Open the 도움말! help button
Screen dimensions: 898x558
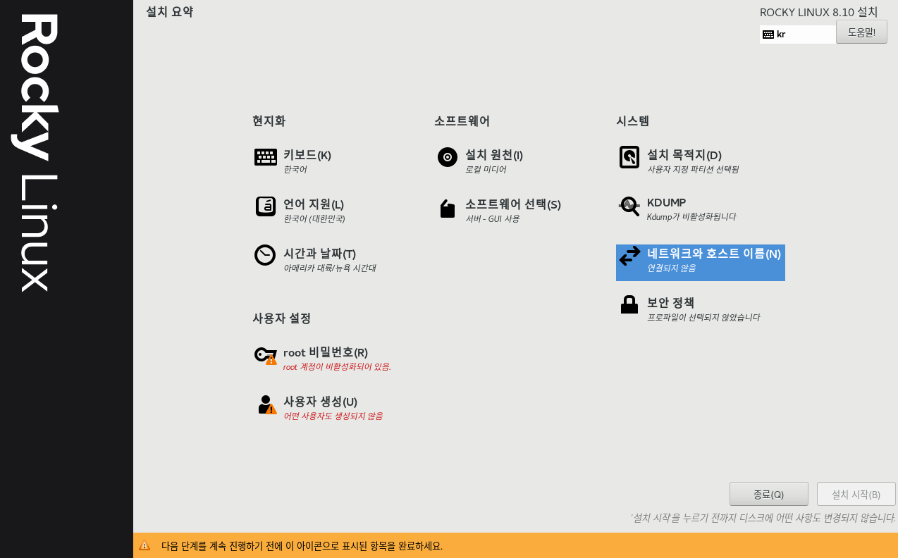pos(861,32)
